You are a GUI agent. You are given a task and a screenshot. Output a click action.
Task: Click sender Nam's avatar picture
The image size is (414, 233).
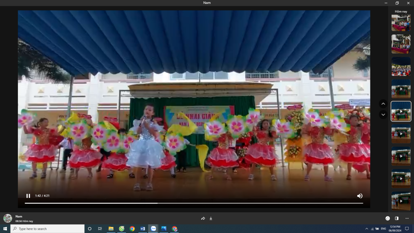coord(8,218)
